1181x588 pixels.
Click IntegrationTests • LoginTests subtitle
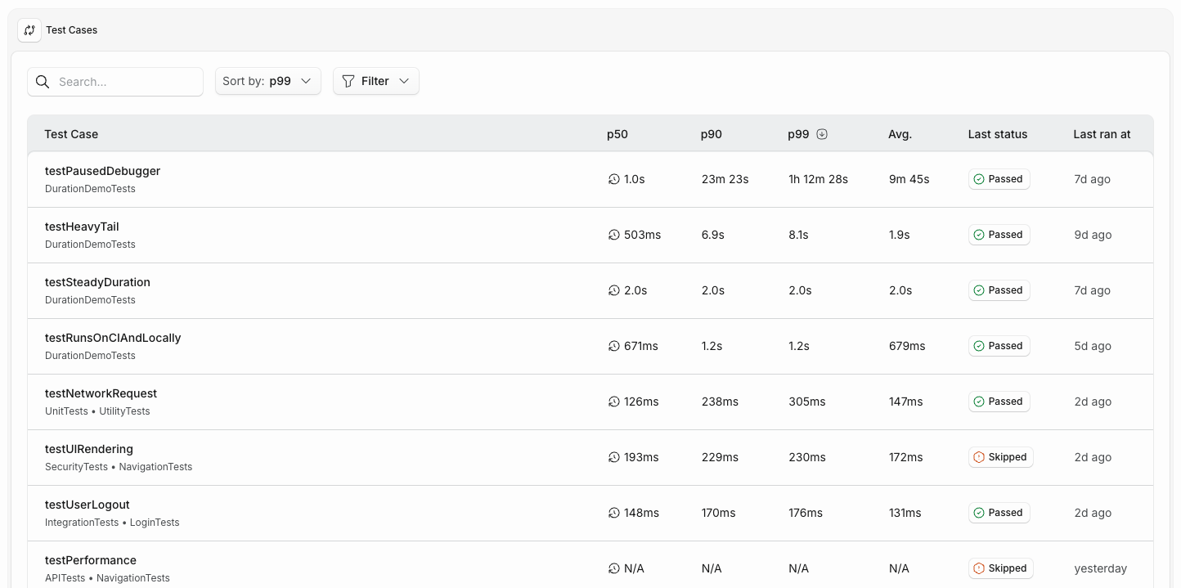[112, 523]
